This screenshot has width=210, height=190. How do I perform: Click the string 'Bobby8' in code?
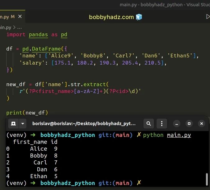[93, 56]
